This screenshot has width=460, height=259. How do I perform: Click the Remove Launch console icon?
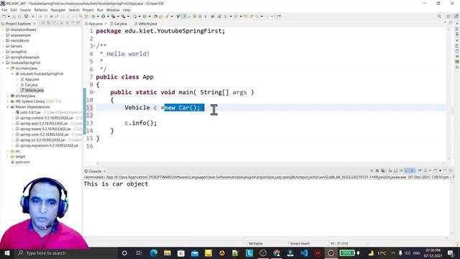tap(377, 171)
